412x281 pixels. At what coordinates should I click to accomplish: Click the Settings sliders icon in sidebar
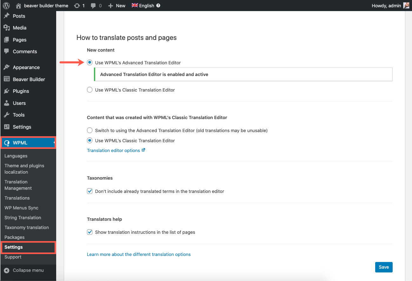[x=7, y=127]
